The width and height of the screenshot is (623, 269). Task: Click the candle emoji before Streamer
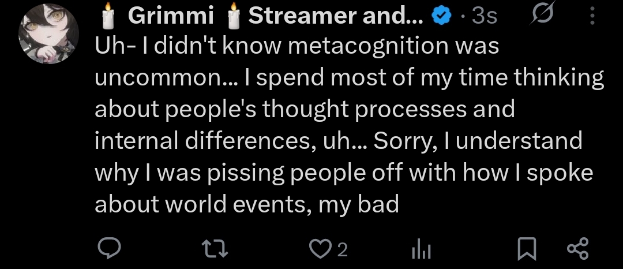[234, 15]
